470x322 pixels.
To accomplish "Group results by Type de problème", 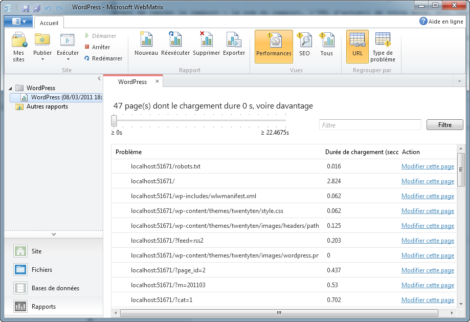I will coord(383,46).
